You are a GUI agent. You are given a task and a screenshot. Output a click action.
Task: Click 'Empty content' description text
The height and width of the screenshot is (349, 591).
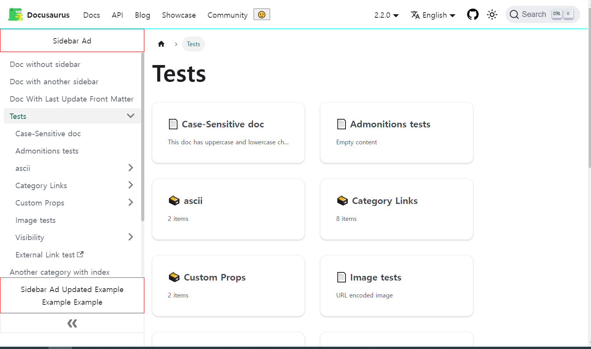point(356,142)
